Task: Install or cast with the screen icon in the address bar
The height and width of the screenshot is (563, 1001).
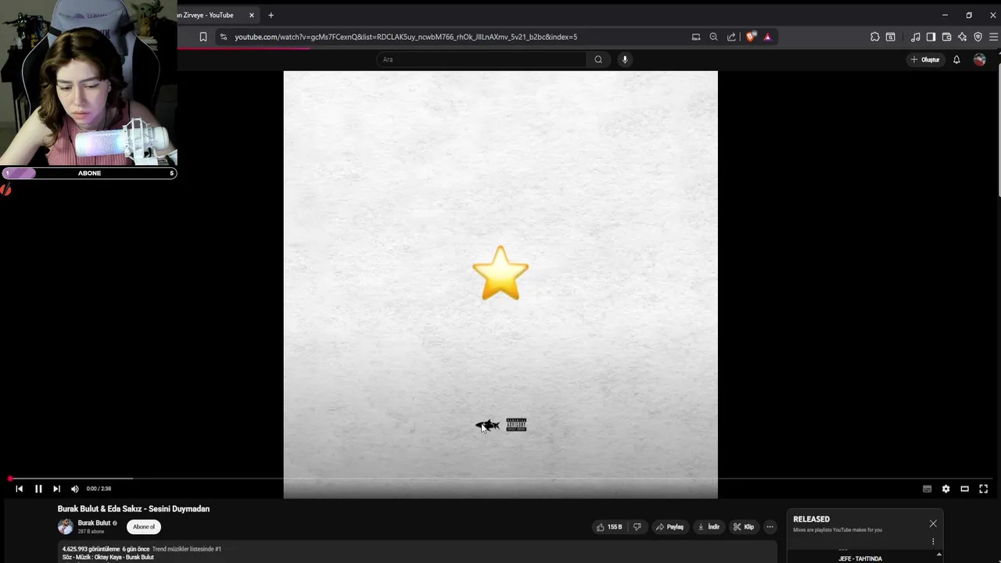Action: 696,37
